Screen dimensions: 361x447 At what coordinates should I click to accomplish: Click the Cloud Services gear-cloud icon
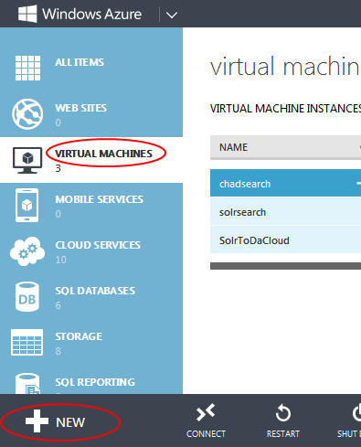tap(27, 251)
